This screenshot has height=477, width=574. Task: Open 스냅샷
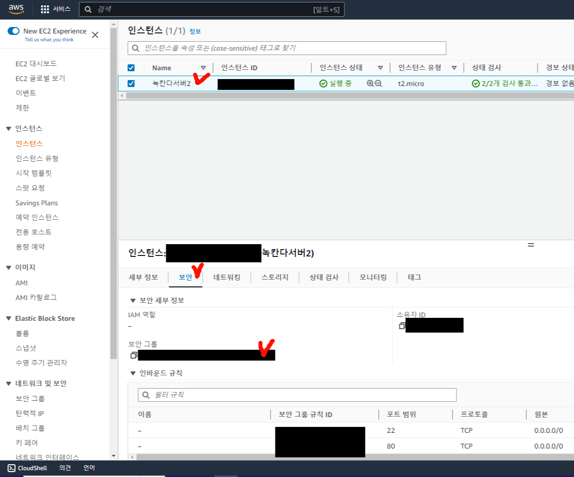pos(26,348)
